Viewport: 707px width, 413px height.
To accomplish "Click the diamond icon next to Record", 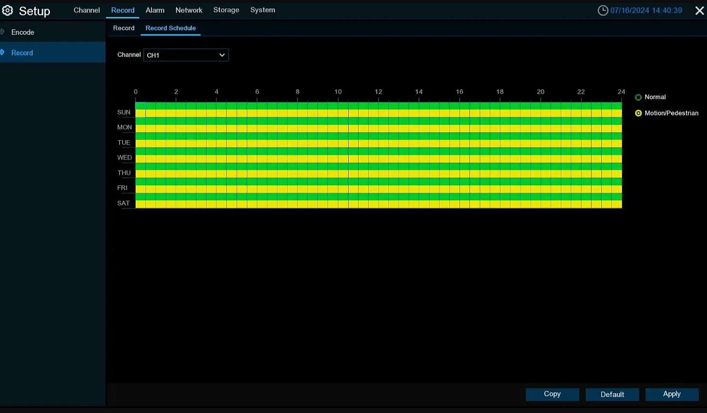I will pos(3,52).
